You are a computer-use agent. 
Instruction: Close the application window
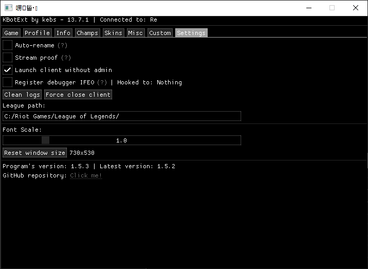[x=356, y=8]
